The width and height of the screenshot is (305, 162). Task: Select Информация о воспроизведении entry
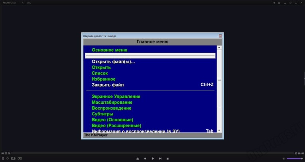136,131
